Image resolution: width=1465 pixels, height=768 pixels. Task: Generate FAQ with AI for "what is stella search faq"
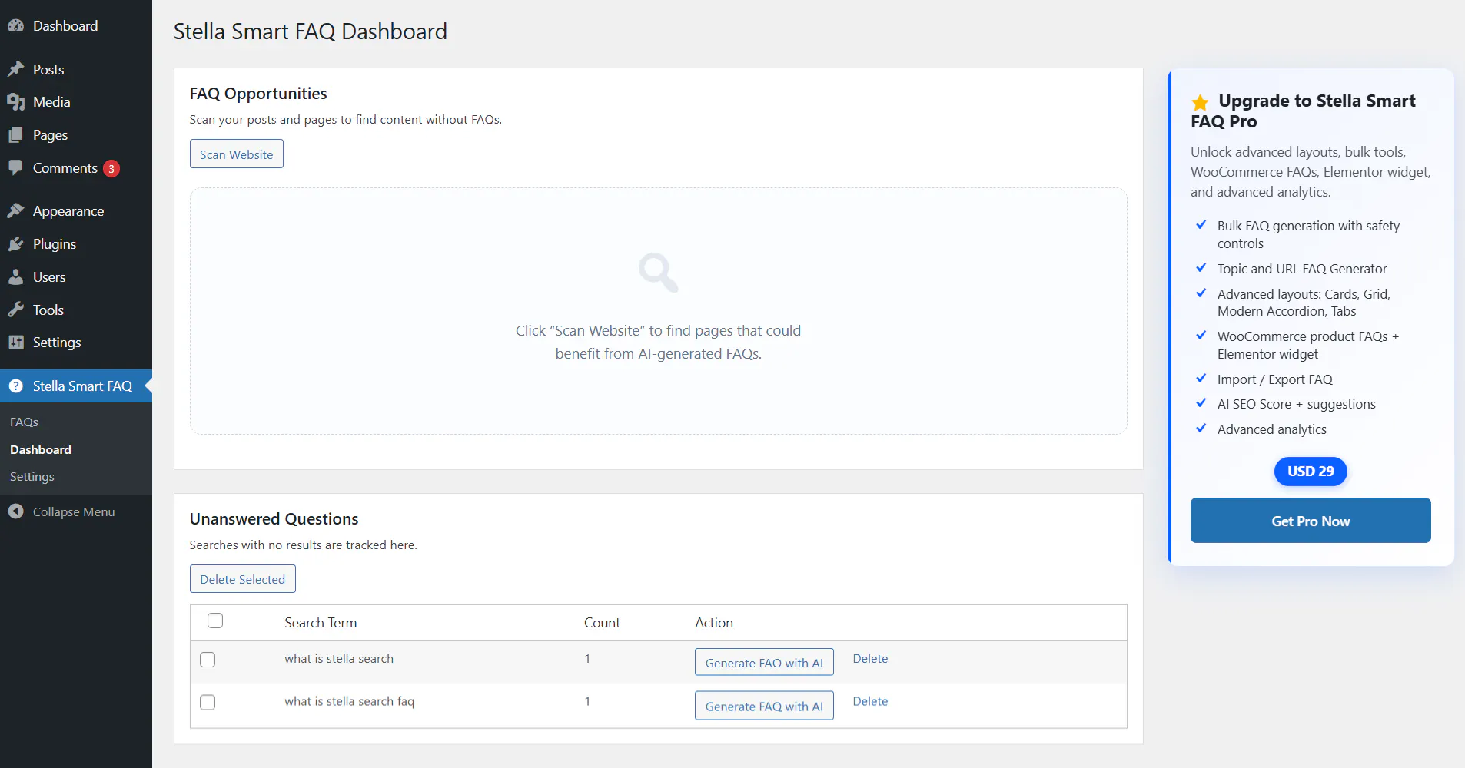click(764, 706)
